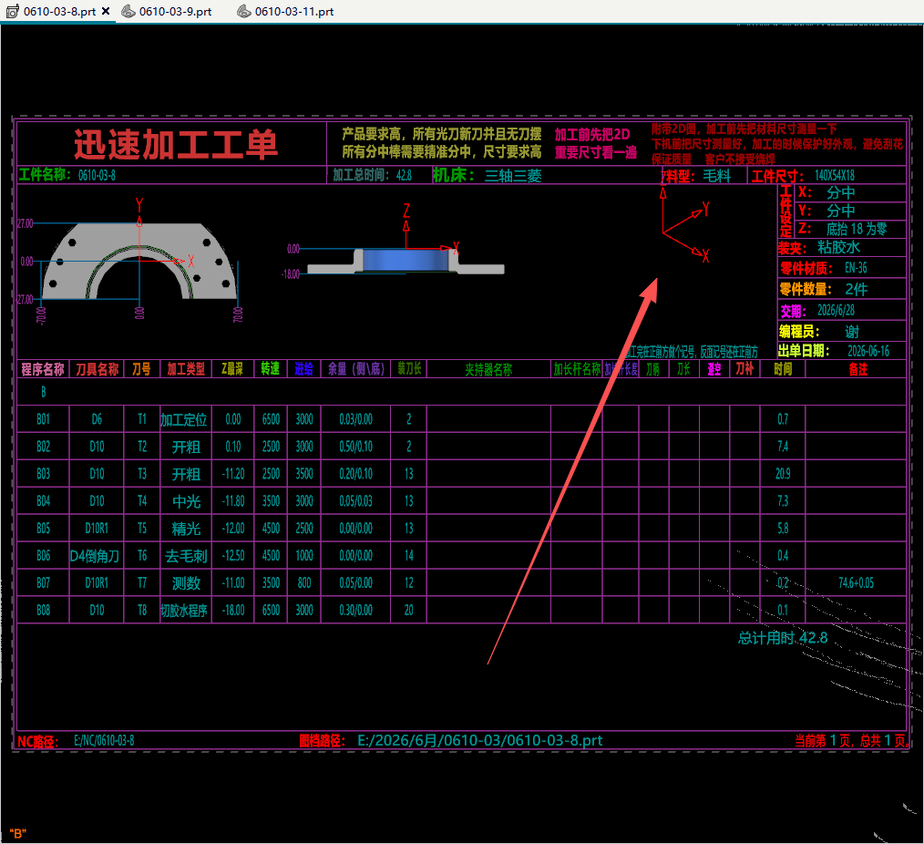Close the 0610-03-8.prt tab
The width and height of the screenshot is (924, 844).
coord(106,11)
